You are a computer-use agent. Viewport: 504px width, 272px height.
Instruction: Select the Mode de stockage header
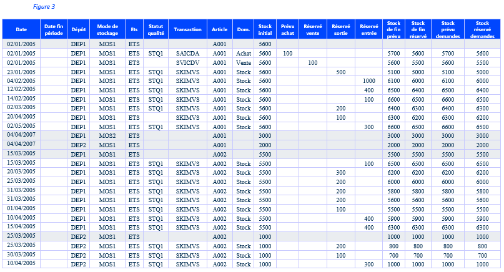107,29
